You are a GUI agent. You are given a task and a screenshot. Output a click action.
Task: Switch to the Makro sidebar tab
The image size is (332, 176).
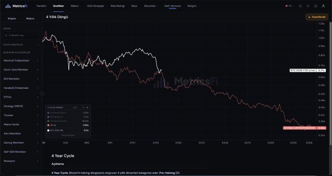[30, 19]
